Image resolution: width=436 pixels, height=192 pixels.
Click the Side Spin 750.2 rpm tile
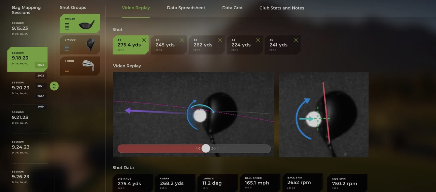coord(347,183)
